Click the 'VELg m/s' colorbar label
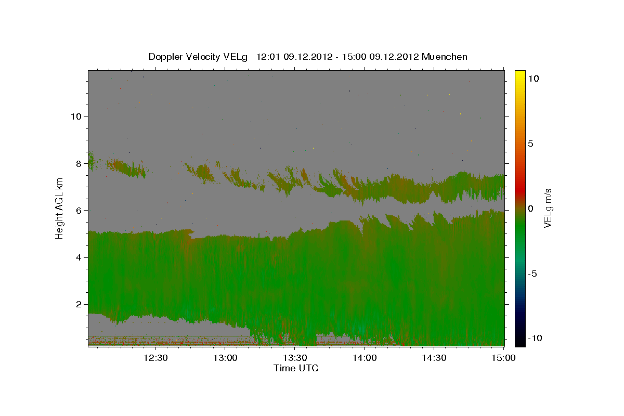This screenshot has width=624, height=416. pyautogui.click(x=548, y=208)
